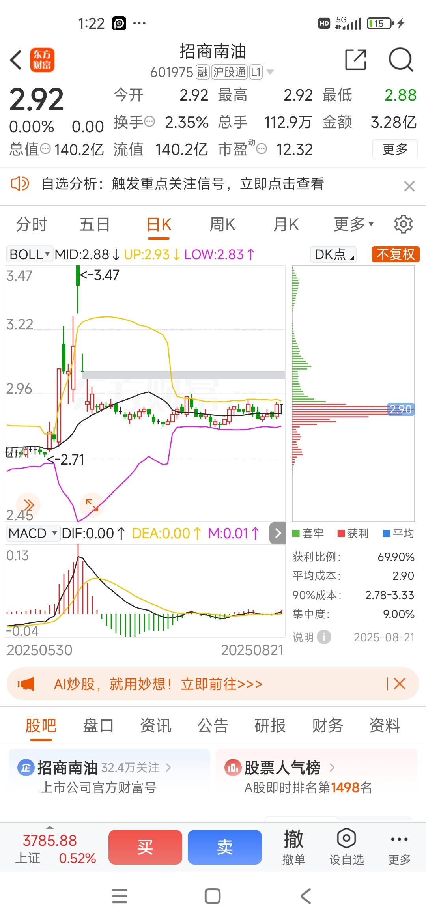Image resolution: width=426 pixels, height=923 pixels.
Task: Open the DK点 selector
Action: [x=334, y=254]
